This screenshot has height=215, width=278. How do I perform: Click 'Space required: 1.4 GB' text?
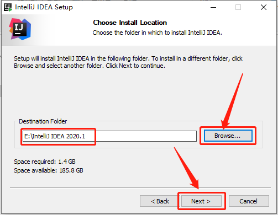(45, 162)
